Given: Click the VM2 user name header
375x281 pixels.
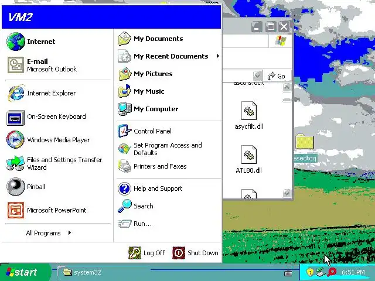Looking at the screenshot, I should 21,17.
